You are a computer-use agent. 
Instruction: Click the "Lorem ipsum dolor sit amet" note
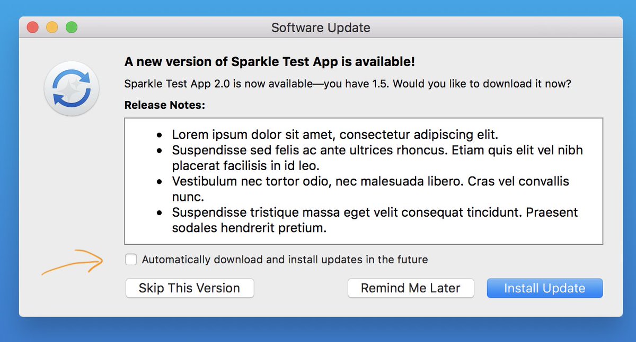click(x=335, y=134)
